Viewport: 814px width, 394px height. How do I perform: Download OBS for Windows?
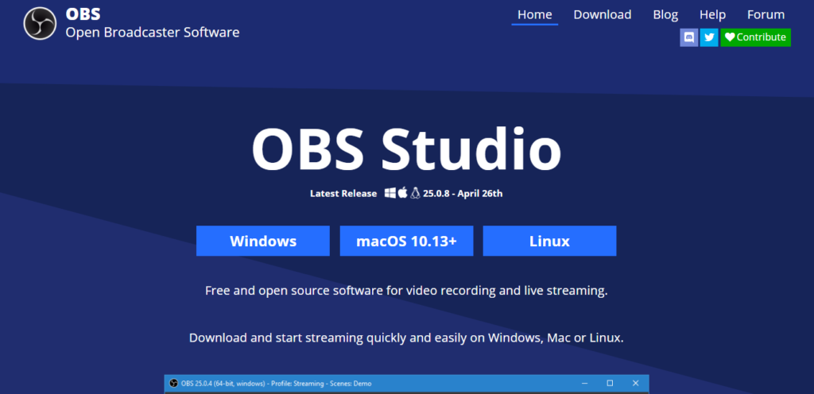pyautogui.click(x=263, y=241)
